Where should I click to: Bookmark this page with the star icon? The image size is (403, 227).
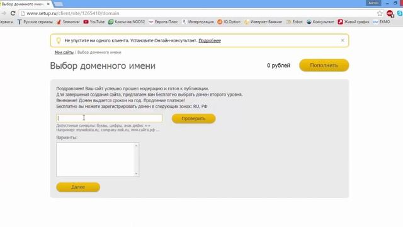tap(380, 13)
